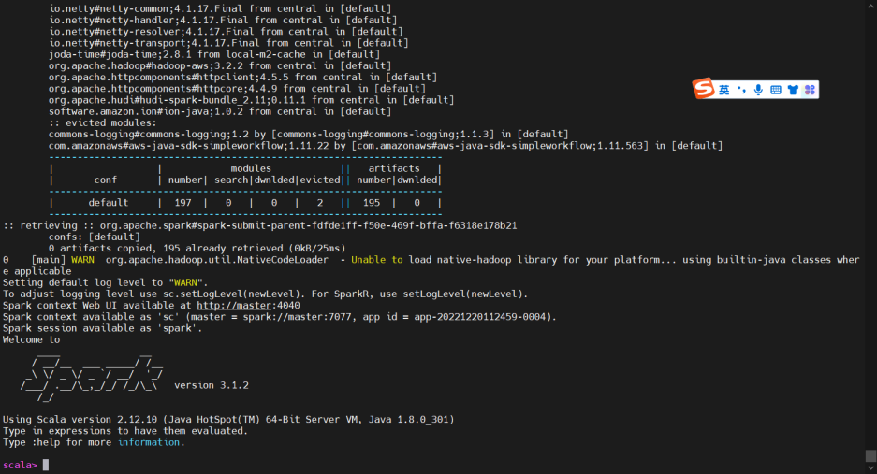The image size is (877, 474).
Task: Click 'org.apache.hudi#hudi-spark-bundle_2.11;0.11.1' line
Action: [251, 100]
